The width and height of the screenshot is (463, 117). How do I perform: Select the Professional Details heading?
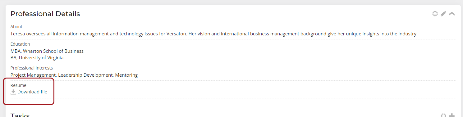[45, 14]
